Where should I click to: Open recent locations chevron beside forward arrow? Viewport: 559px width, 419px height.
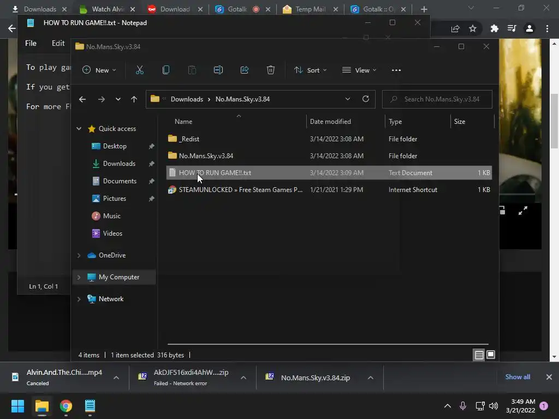118,99
